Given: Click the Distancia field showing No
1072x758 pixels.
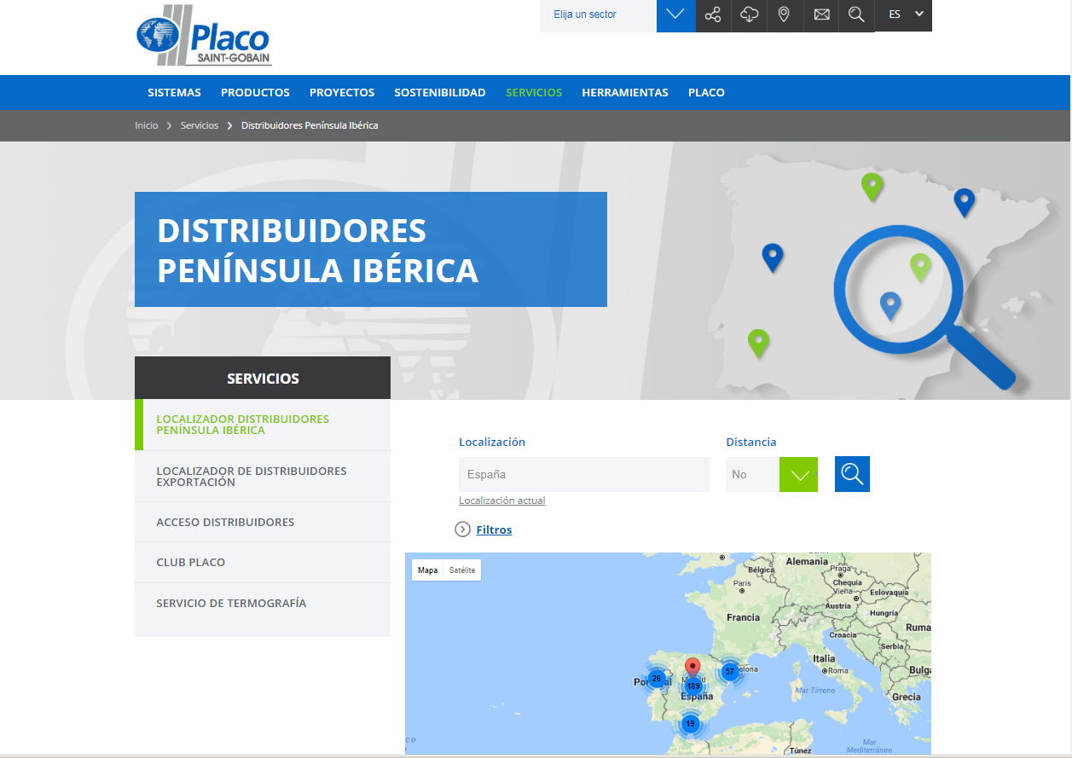Looking at the screenshot, I should coord(752,474).
